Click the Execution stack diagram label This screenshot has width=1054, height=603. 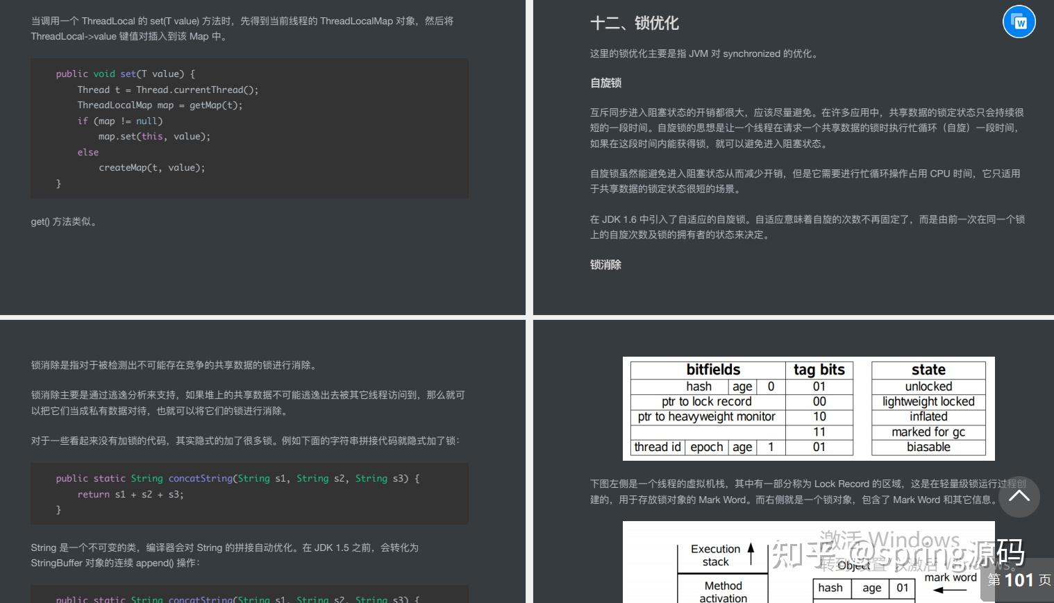click(x=715, y=555)
